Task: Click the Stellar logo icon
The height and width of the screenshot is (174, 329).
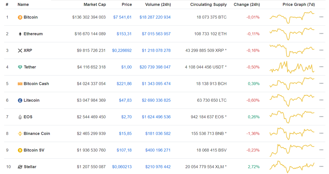Action: point(20,167)
